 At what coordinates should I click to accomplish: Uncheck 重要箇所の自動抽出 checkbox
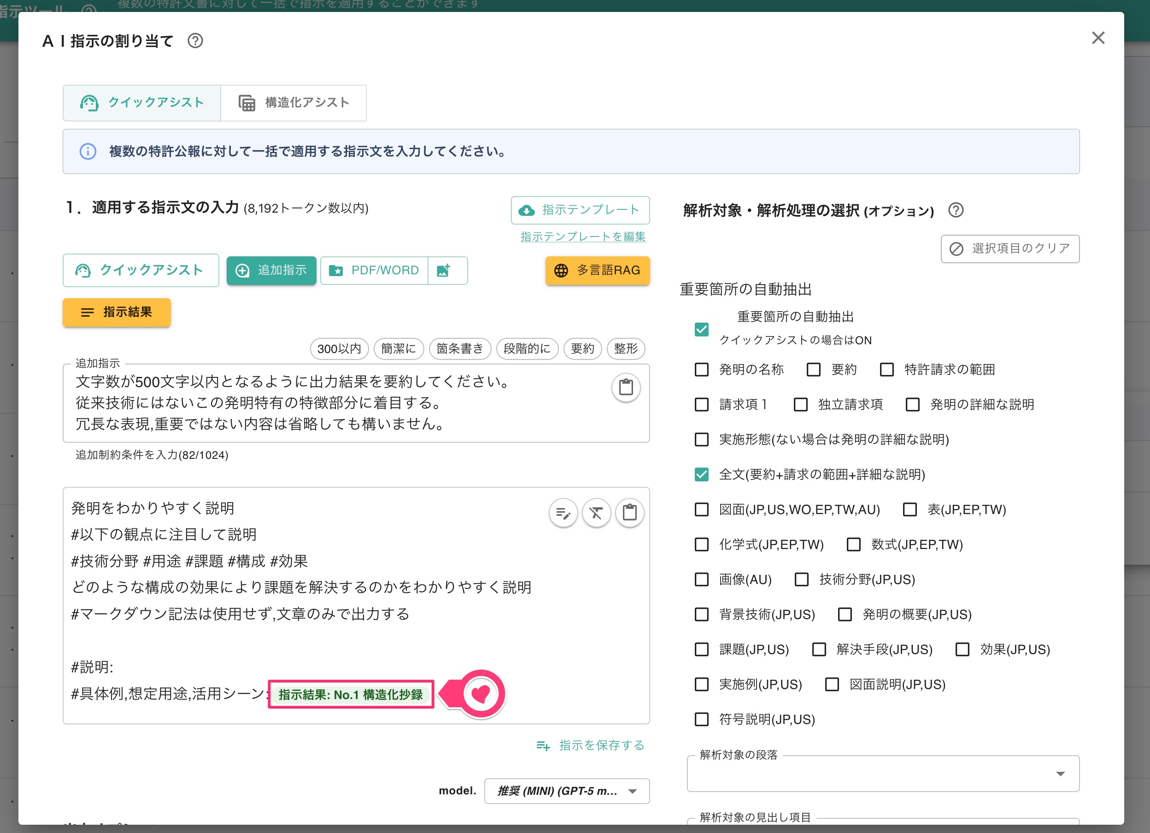(701, 329)
